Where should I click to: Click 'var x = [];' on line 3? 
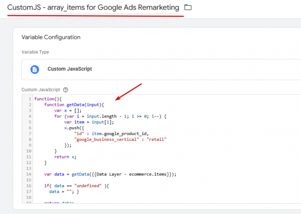68,110
